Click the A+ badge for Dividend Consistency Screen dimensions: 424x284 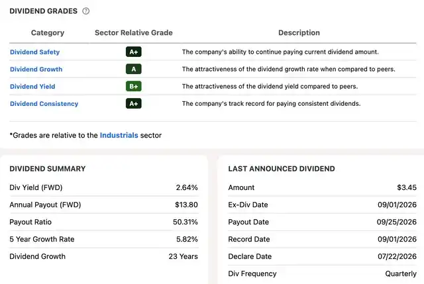tap(134, 103)
